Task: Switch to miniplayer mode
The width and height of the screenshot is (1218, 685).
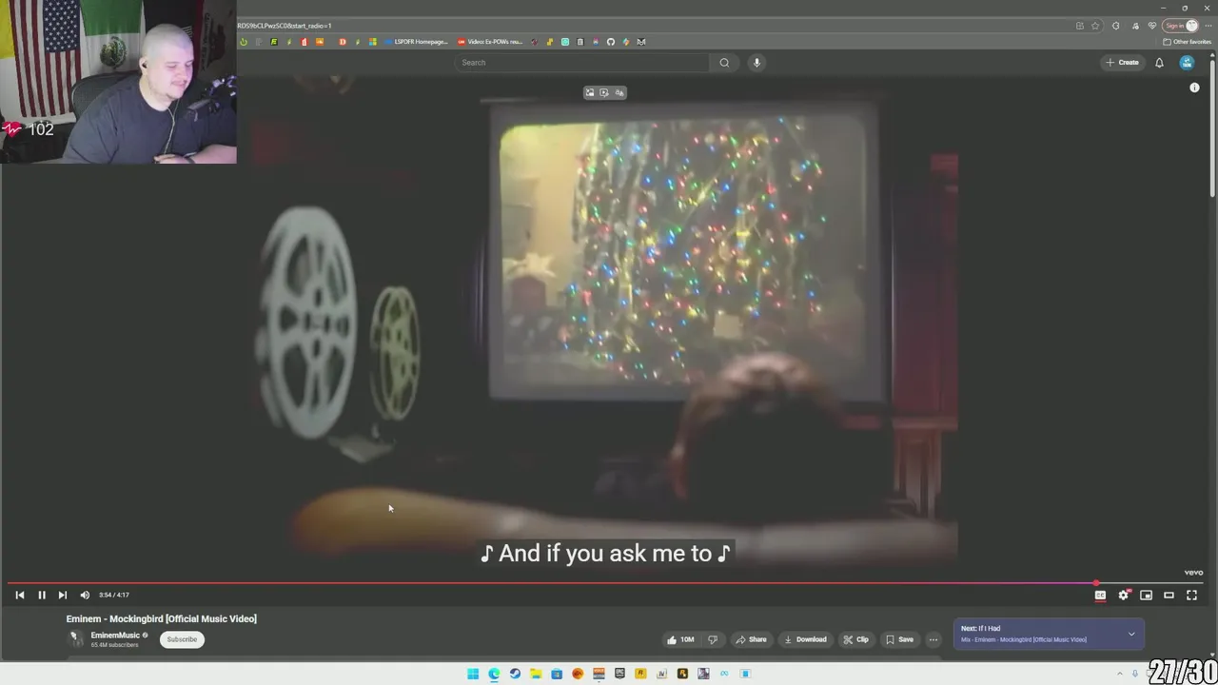Action: (1146, 595)
